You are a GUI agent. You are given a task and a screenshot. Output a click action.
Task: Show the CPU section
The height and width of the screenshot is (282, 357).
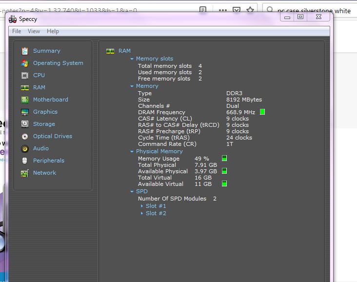click(39, 75)
